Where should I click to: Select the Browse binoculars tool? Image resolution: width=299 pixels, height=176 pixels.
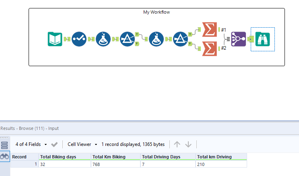pos(262,39)
